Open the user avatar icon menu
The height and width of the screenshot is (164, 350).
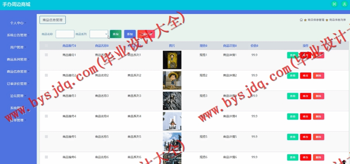344,4
